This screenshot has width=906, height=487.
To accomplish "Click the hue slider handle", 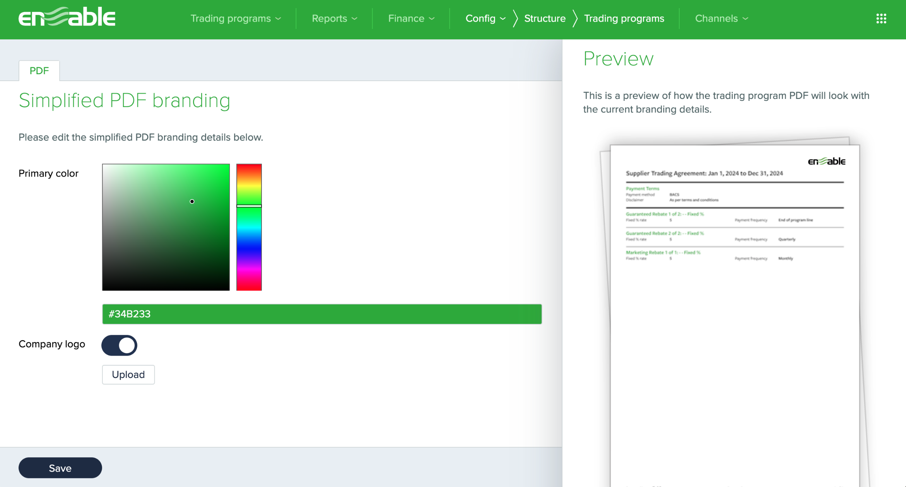I will pos(249,206).
